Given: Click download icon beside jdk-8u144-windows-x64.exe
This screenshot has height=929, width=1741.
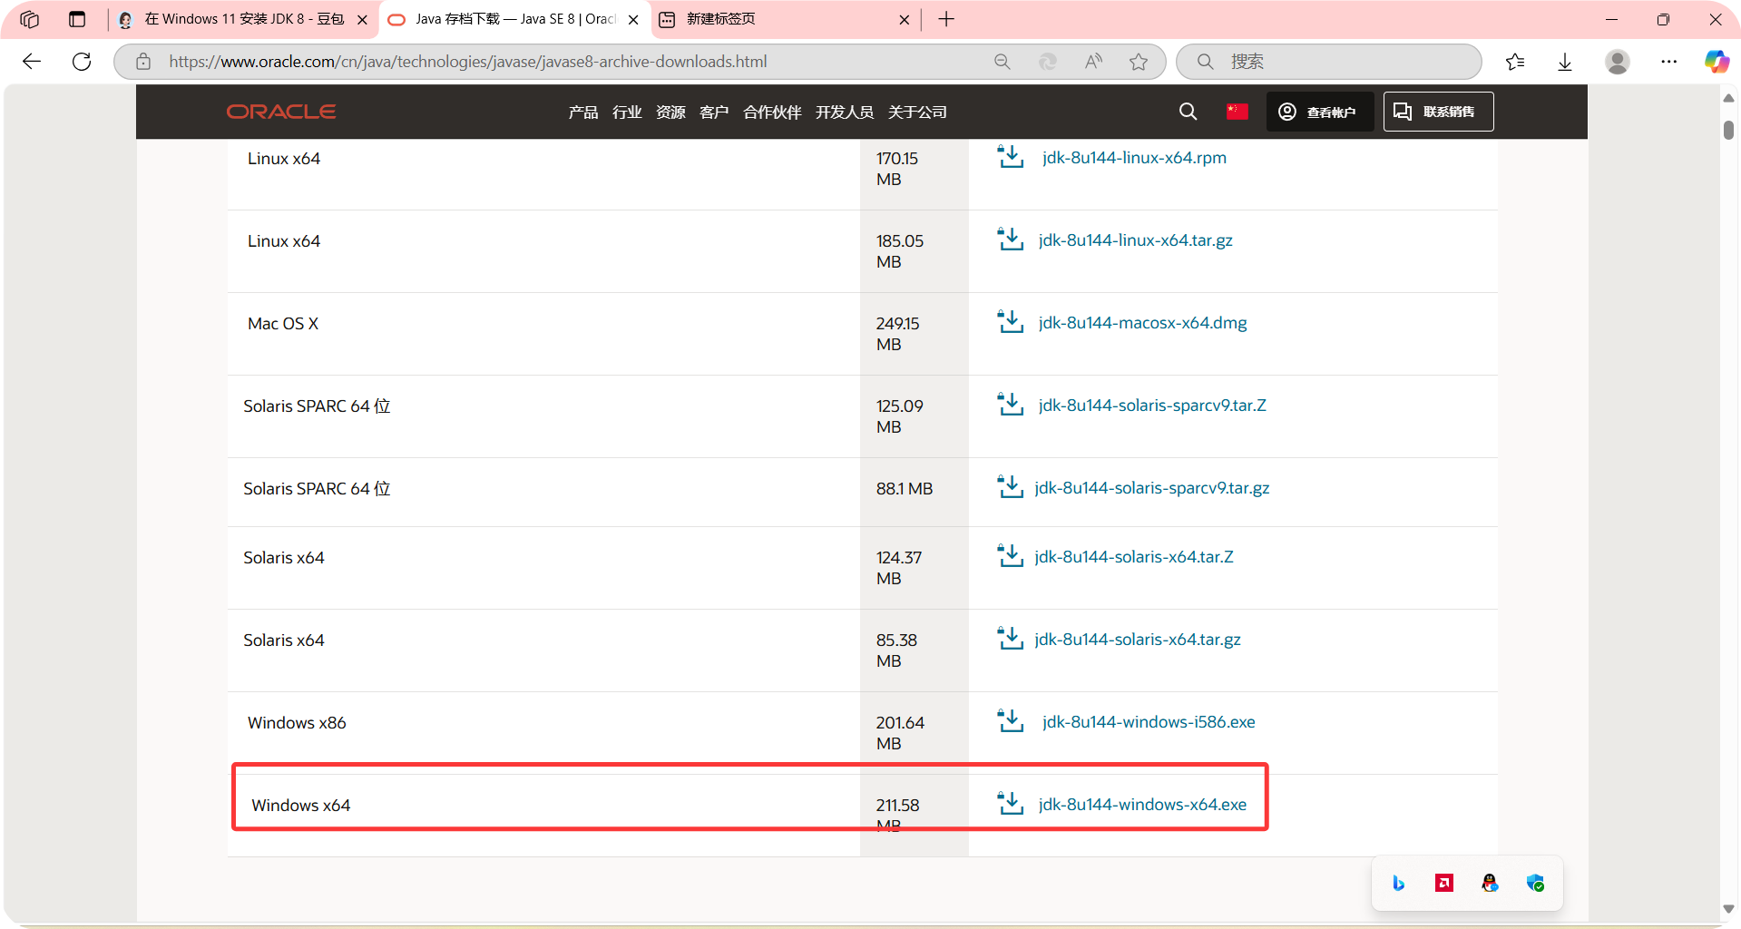Looking at the screenshot, I should point(1010,804).
